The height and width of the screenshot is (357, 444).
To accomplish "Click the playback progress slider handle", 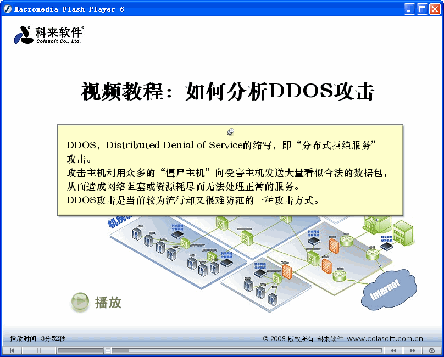I will (108, 350).
